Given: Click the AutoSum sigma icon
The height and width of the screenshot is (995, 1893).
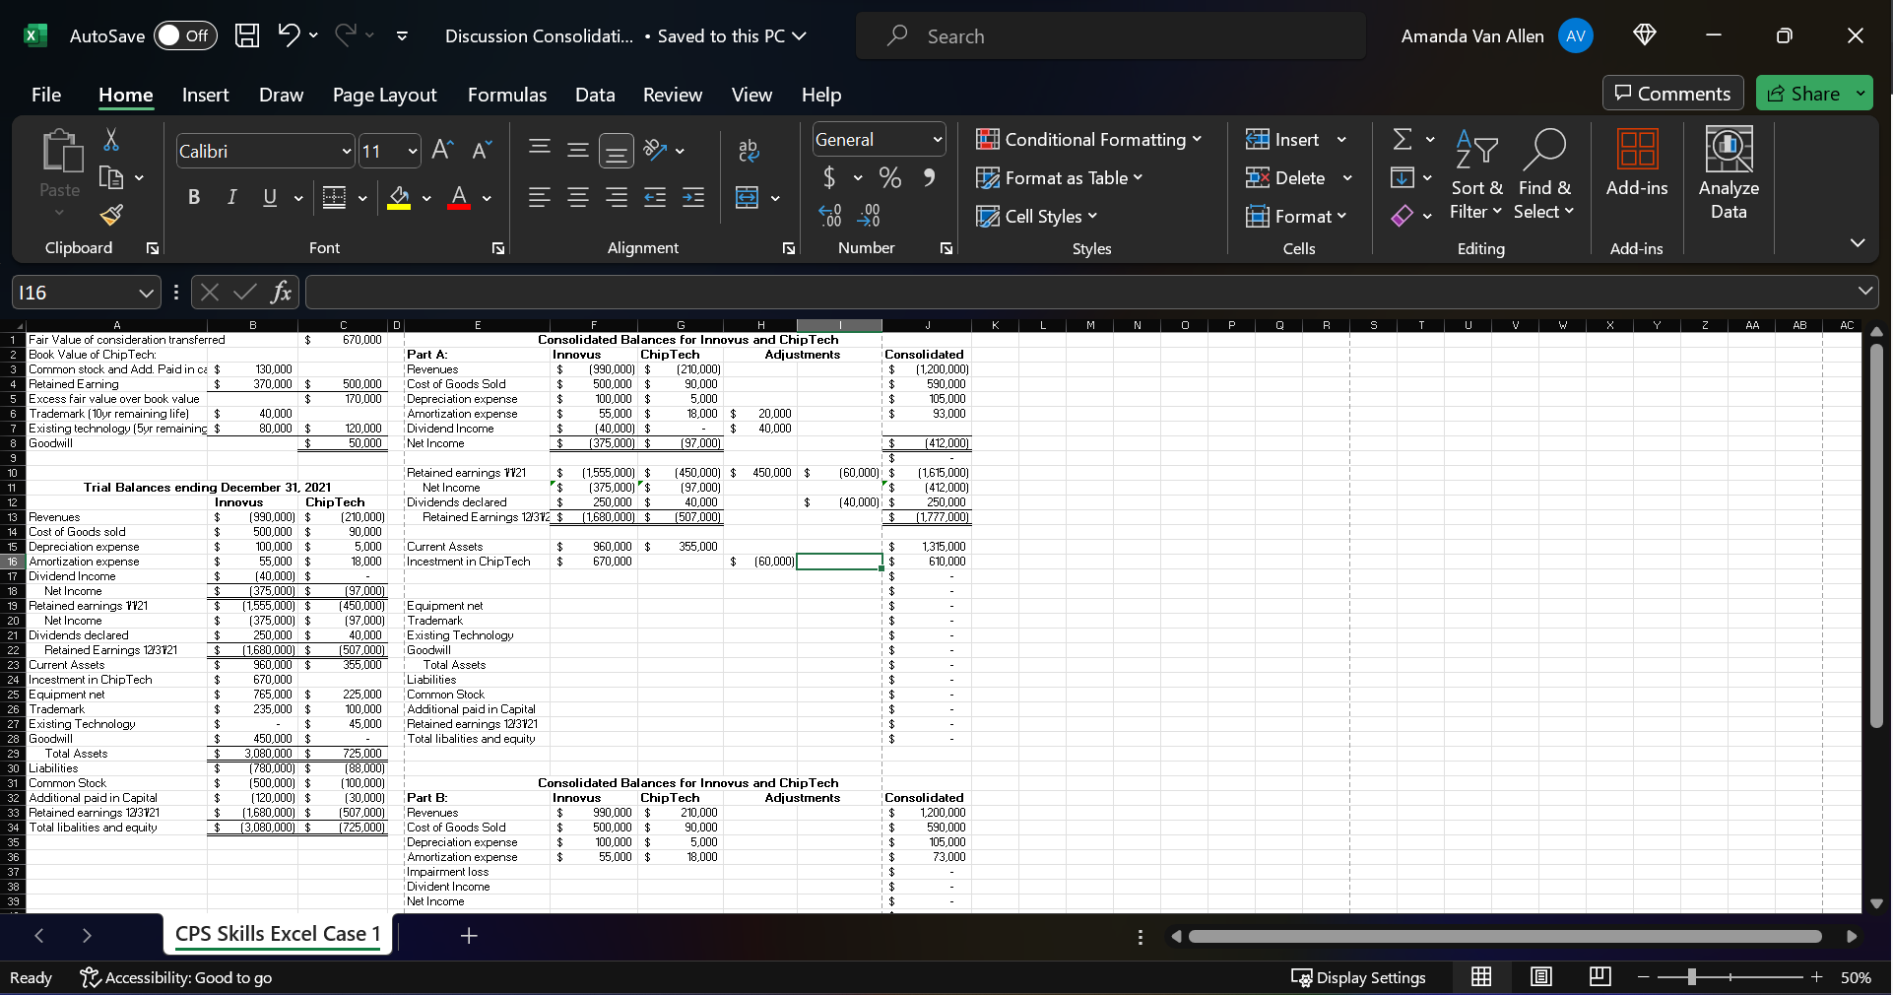Looking at the screenshot, I should point(1403,140).
